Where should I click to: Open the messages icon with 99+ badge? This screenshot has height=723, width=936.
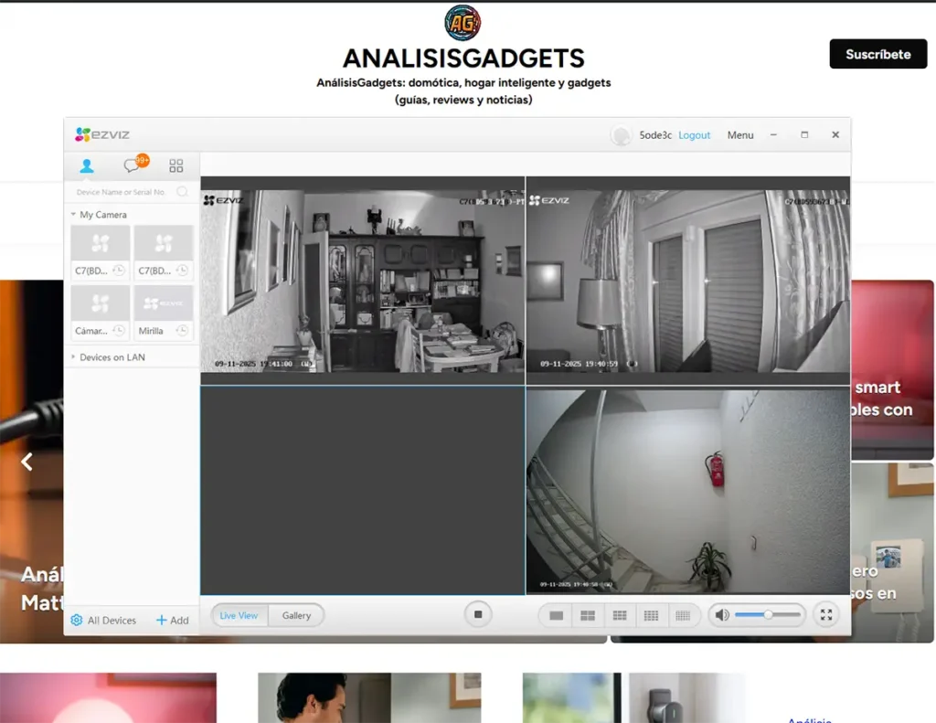tap(133, 165)
